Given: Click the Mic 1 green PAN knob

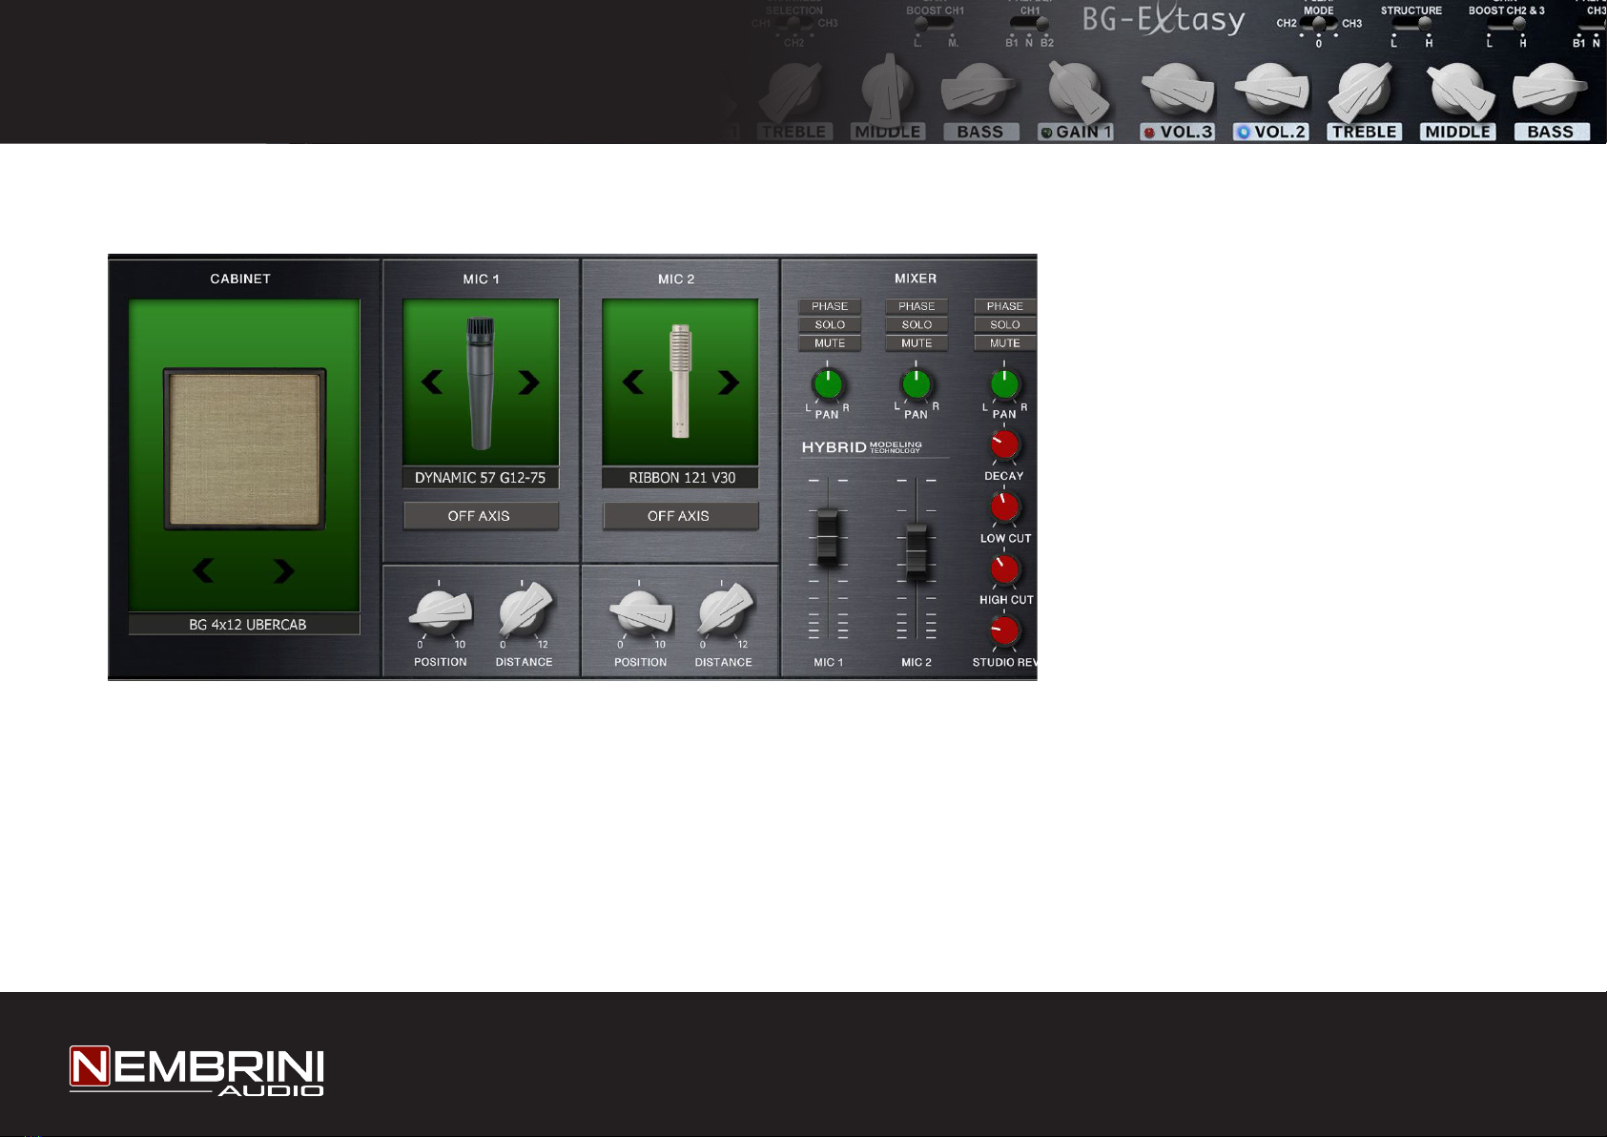Looking at the screenshot, I should coord(828,384).
